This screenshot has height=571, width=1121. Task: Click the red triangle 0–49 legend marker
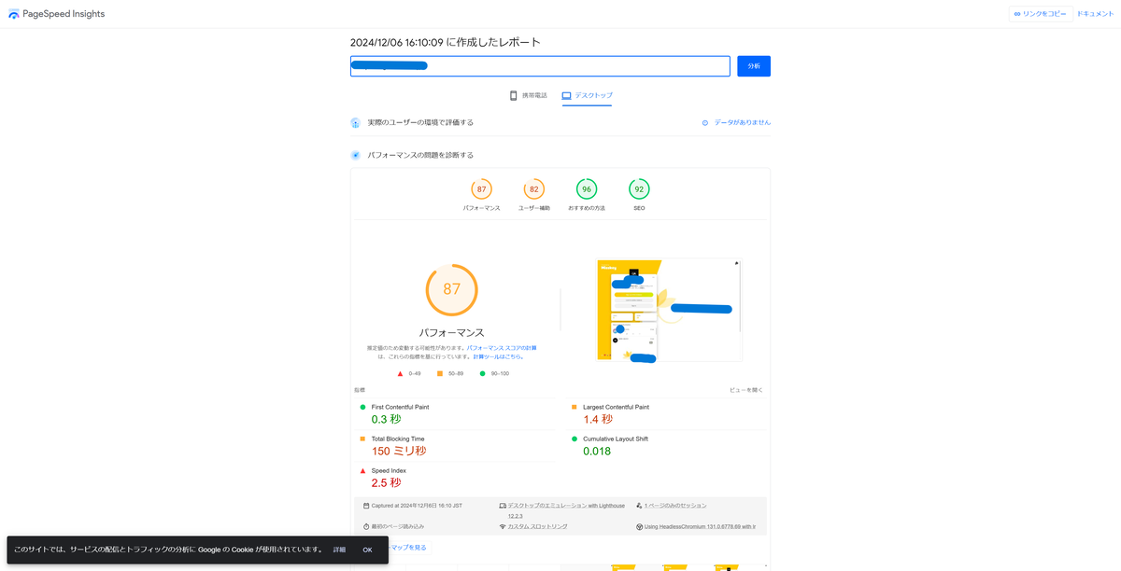coord(400,373)
